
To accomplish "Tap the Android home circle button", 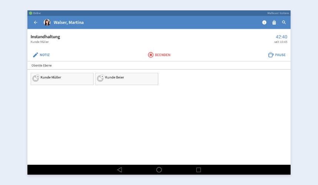I will point(159,170).
